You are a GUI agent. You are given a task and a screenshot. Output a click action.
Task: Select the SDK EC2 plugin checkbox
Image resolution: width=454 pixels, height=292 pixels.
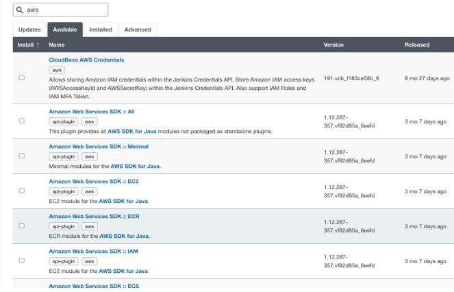click(x=22, y=191)
